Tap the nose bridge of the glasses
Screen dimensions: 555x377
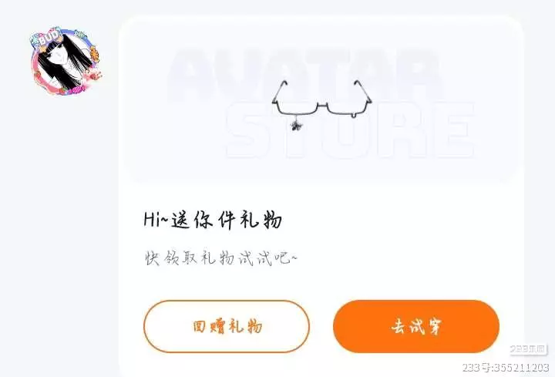pos(322,105)
